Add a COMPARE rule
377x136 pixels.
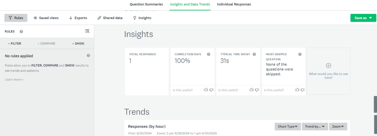(x=46, y=44)
